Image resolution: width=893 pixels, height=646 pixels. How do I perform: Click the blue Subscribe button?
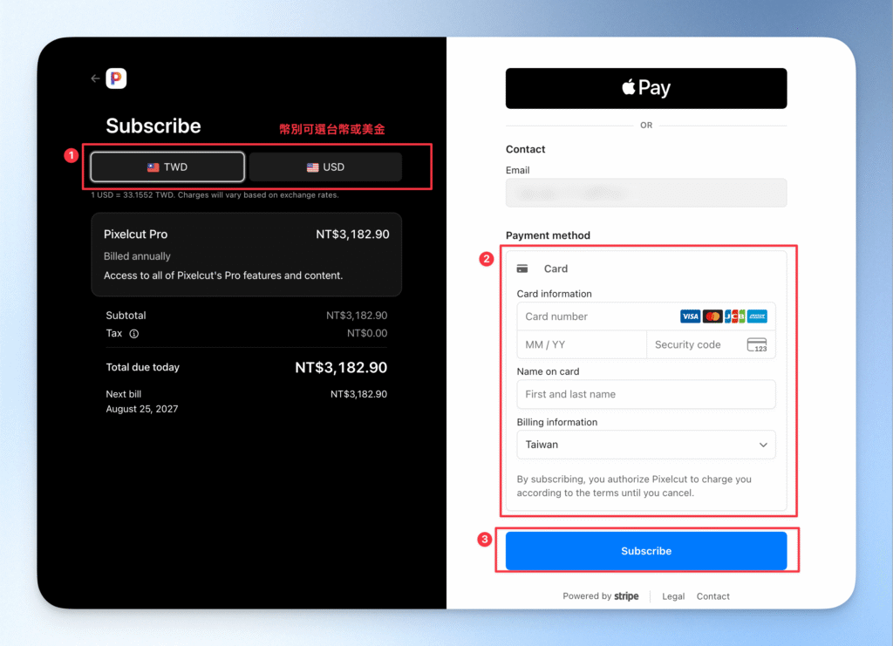coord(646,551)
